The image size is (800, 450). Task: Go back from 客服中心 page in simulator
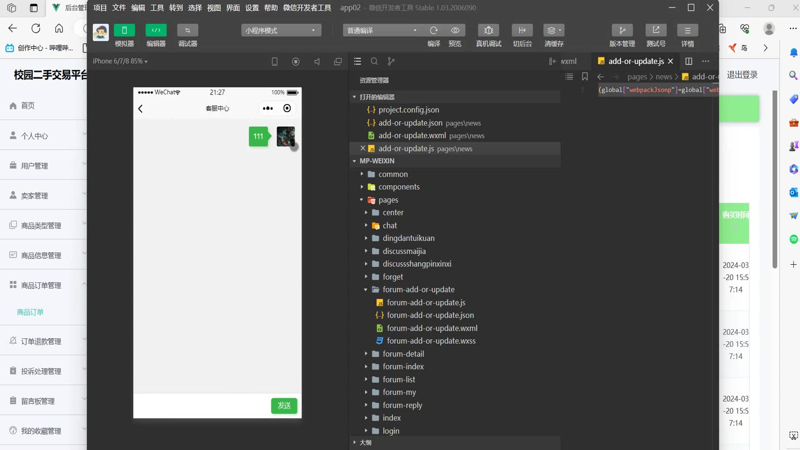click(140, 109)
